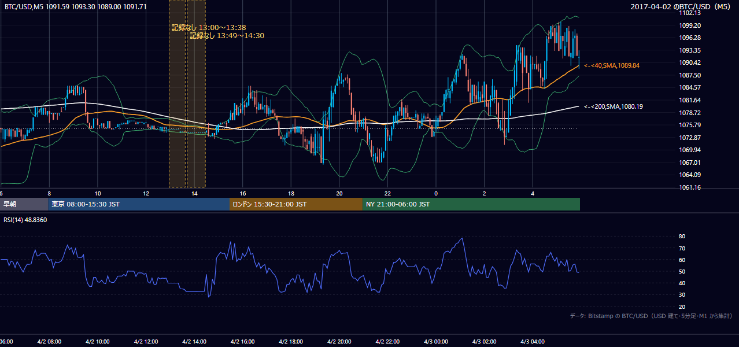This screenshot has height=347, width=739.
Task: Select the NY 21:00-06:00 JST session bar
Action: click(x=471, y=204)
